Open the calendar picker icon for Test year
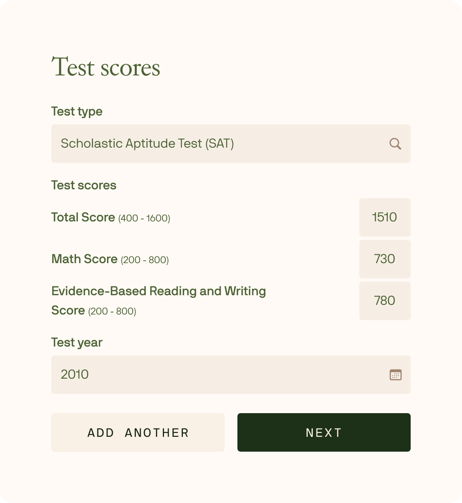462x503 pixels. click(x=395, y=375)
